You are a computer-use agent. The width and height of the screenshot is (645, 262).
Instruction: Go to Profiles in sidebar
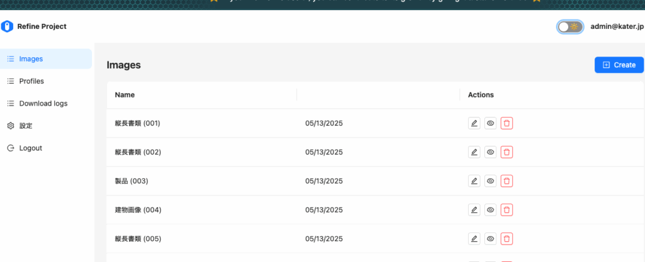pos(45,81)
